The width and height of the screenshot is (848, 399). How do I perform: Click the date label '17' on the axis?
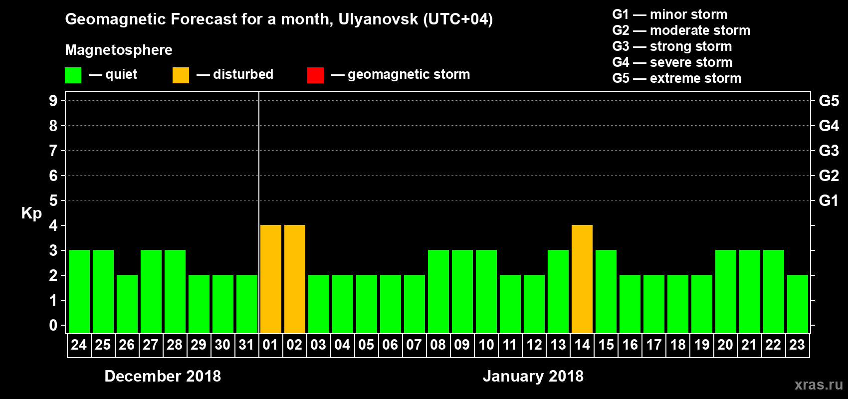[653, 345]
